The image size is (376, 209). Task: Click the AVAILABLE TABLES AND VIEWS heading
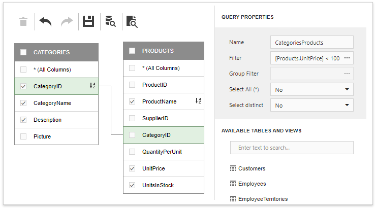pos(261,131)
